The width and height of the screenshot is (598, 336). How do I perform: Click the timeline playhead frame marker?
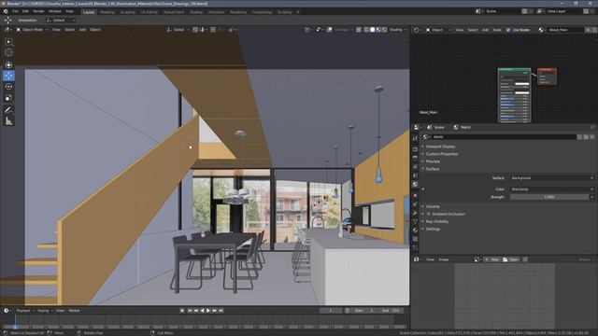(x=15, y=327)
